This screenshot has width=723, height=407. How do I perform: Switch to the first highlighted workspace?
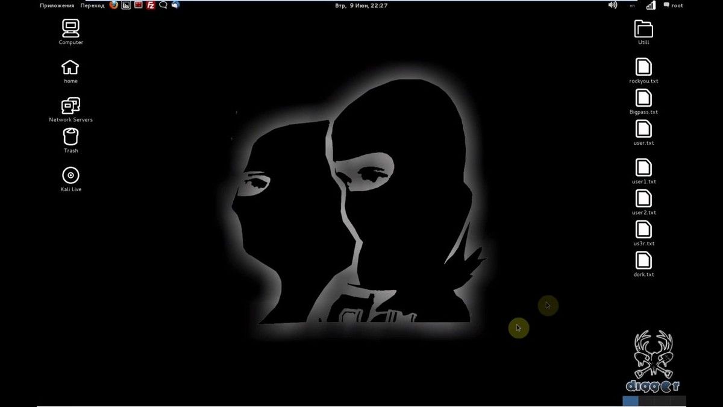coord(630,401)
